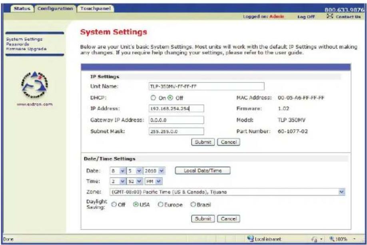367x245 pixels.
Task: Click the System Settings page heading
Action: tap(114, 32)
